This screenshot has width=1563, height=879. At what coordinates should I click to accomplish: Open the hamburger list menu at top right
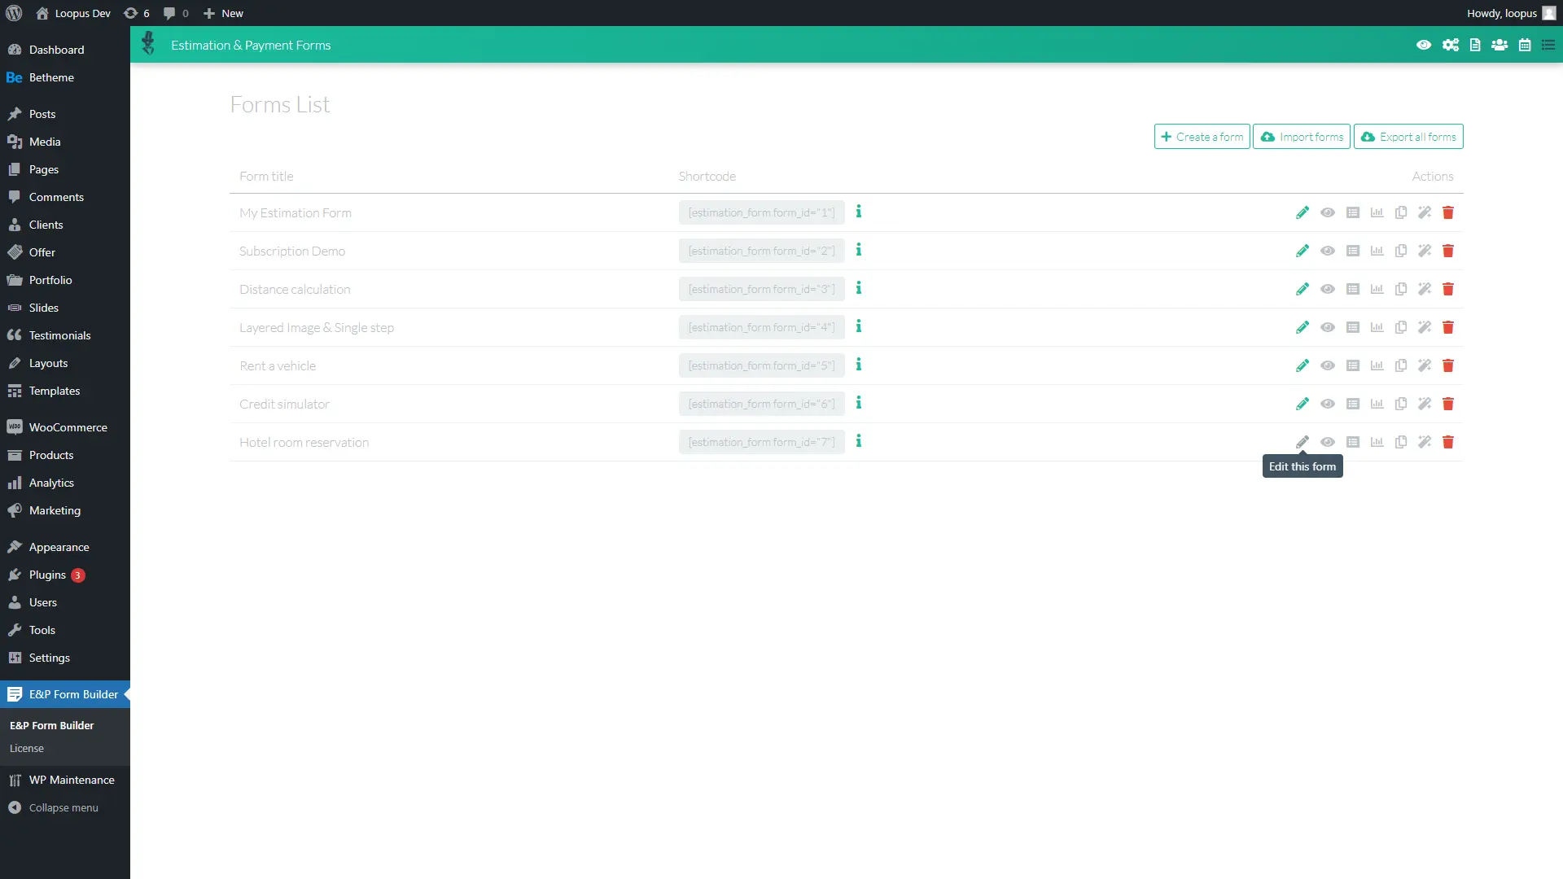click(x=1549, y=45)
